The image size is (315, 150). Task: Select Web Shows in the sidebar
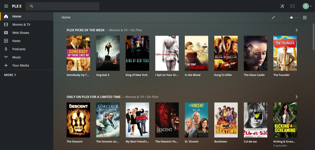point(27,33)
